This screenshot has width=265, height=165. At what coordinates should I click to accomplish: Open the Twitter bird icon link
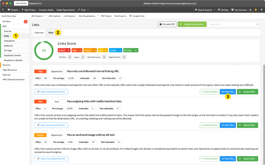click(x=261, y=10)
